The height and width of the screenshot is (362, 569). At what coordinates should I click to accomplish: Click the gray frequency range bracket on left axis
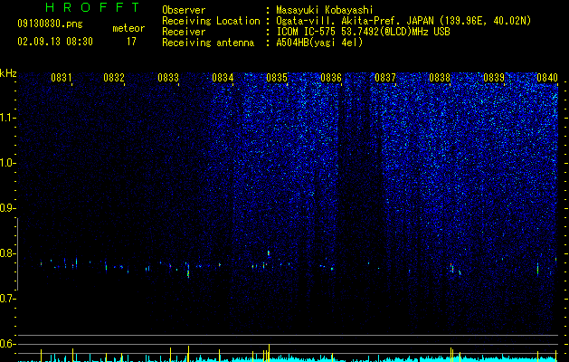(17, 254)
